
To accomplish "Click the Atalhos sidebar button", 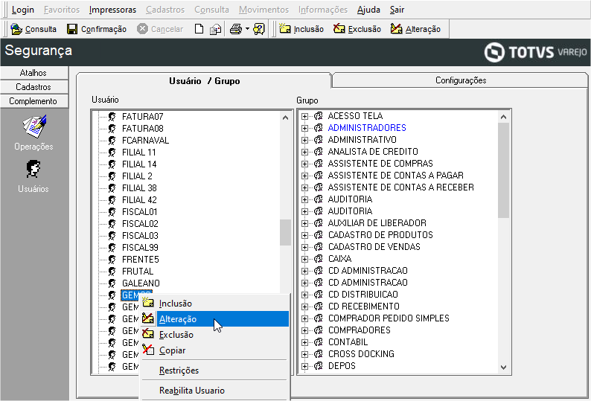I will (34, 73).
